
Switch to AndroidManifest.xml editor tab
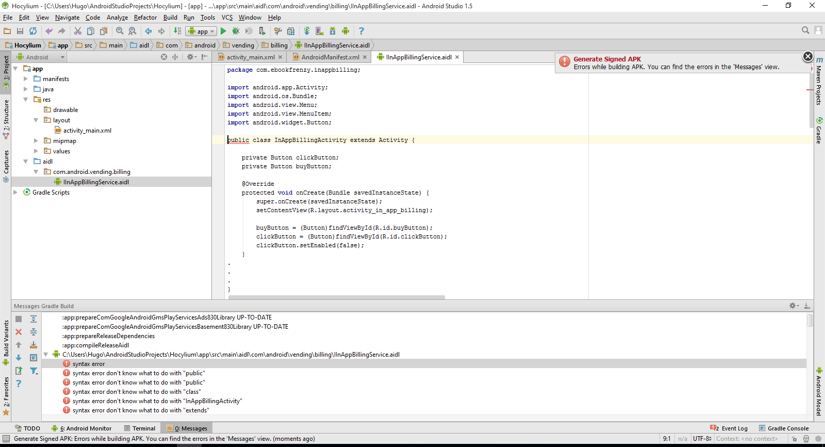(x=330, y=57)
